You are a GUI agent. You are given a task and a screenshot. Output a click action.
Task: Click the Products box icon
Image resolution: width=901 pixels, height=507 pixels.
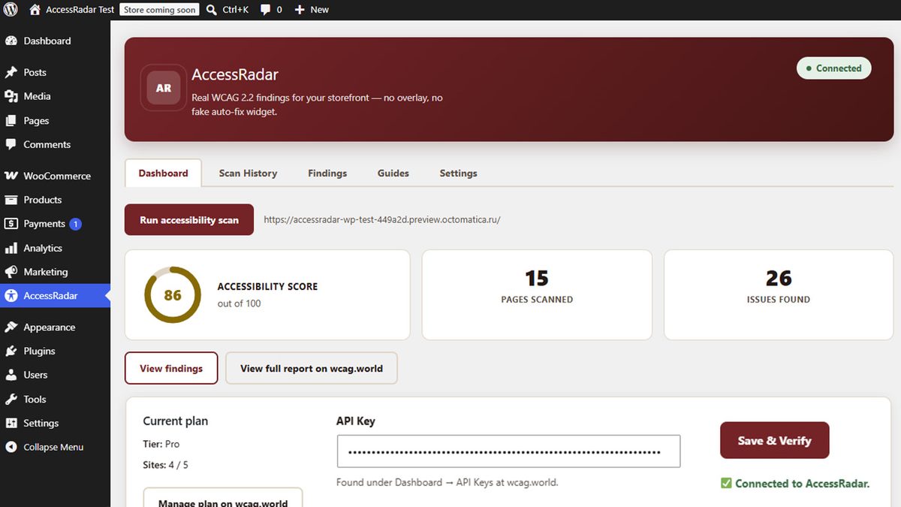click(x=11, y=200)
